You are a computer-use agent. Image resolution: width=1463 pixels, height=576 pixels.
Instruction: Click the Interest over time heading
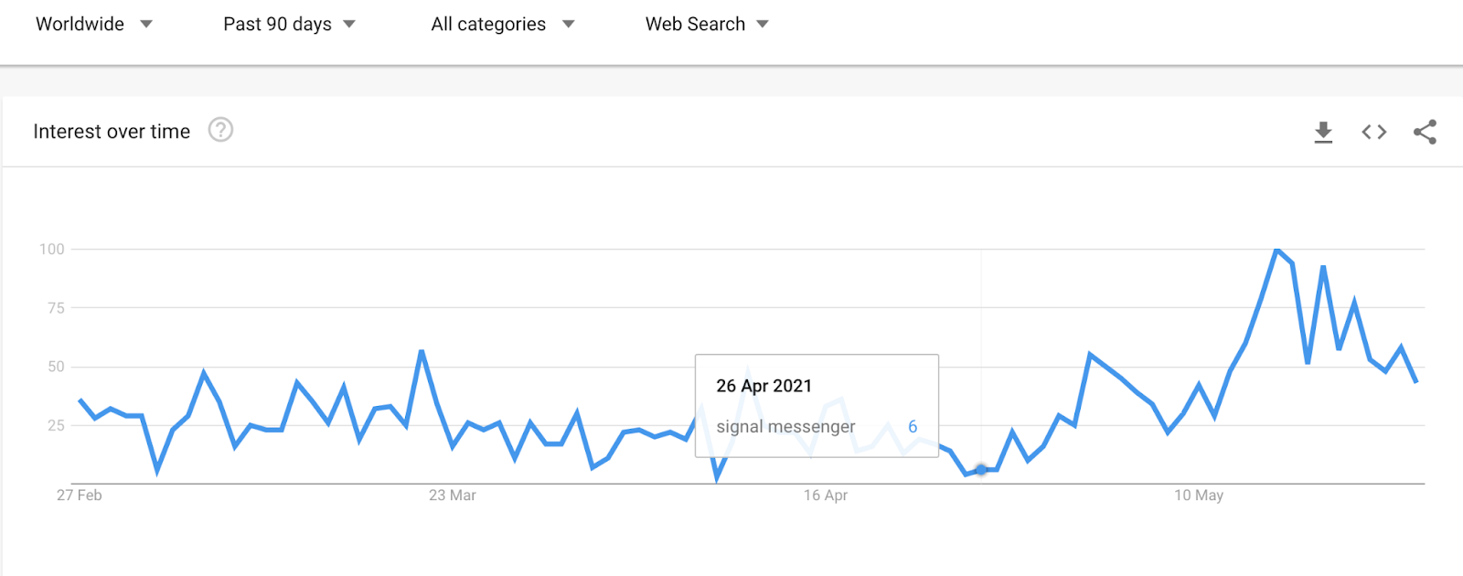[x=112, y=132]
